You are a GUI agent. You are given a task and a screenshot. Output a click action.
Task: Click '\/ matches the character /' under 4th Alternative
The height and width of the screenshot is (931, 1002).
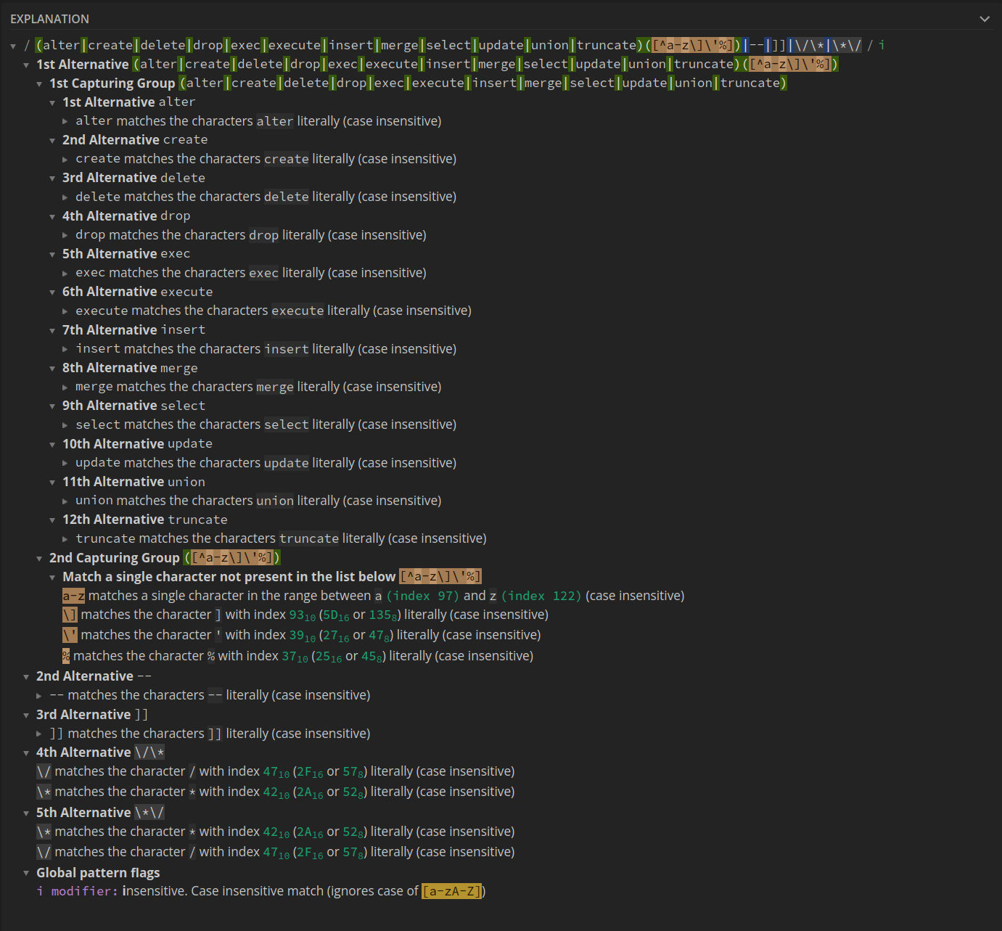click(x=276, y=771)
